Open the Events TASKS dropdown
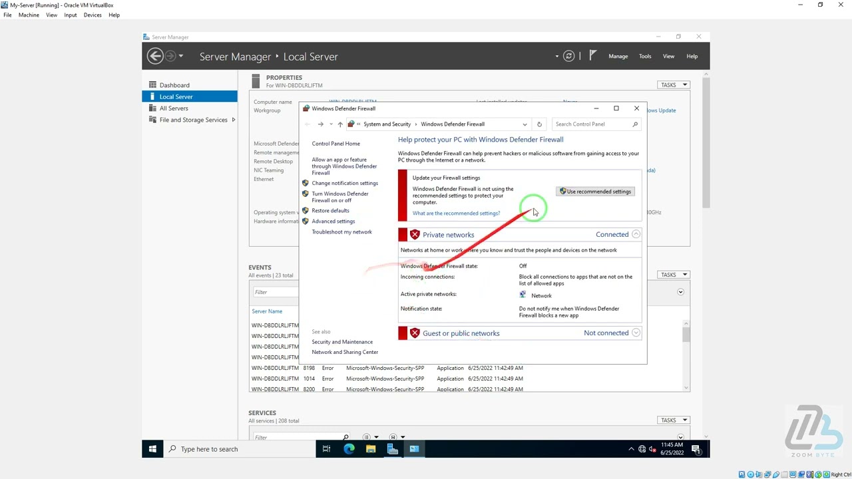 pos(674,275)
